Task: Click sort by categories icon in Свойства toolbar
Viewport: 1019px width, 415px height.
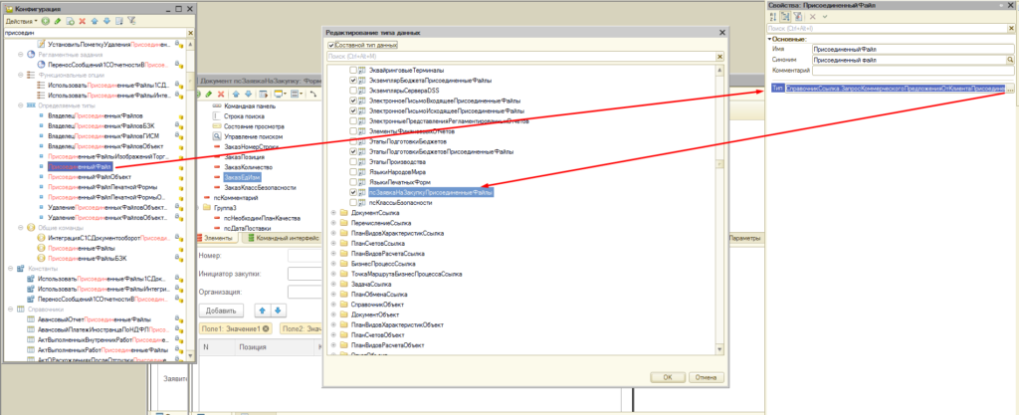Action: click(x=784, y=16)
